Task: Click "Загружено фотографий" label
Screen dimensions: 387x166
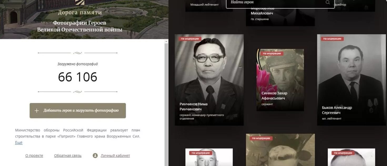Action: (78, 64)
